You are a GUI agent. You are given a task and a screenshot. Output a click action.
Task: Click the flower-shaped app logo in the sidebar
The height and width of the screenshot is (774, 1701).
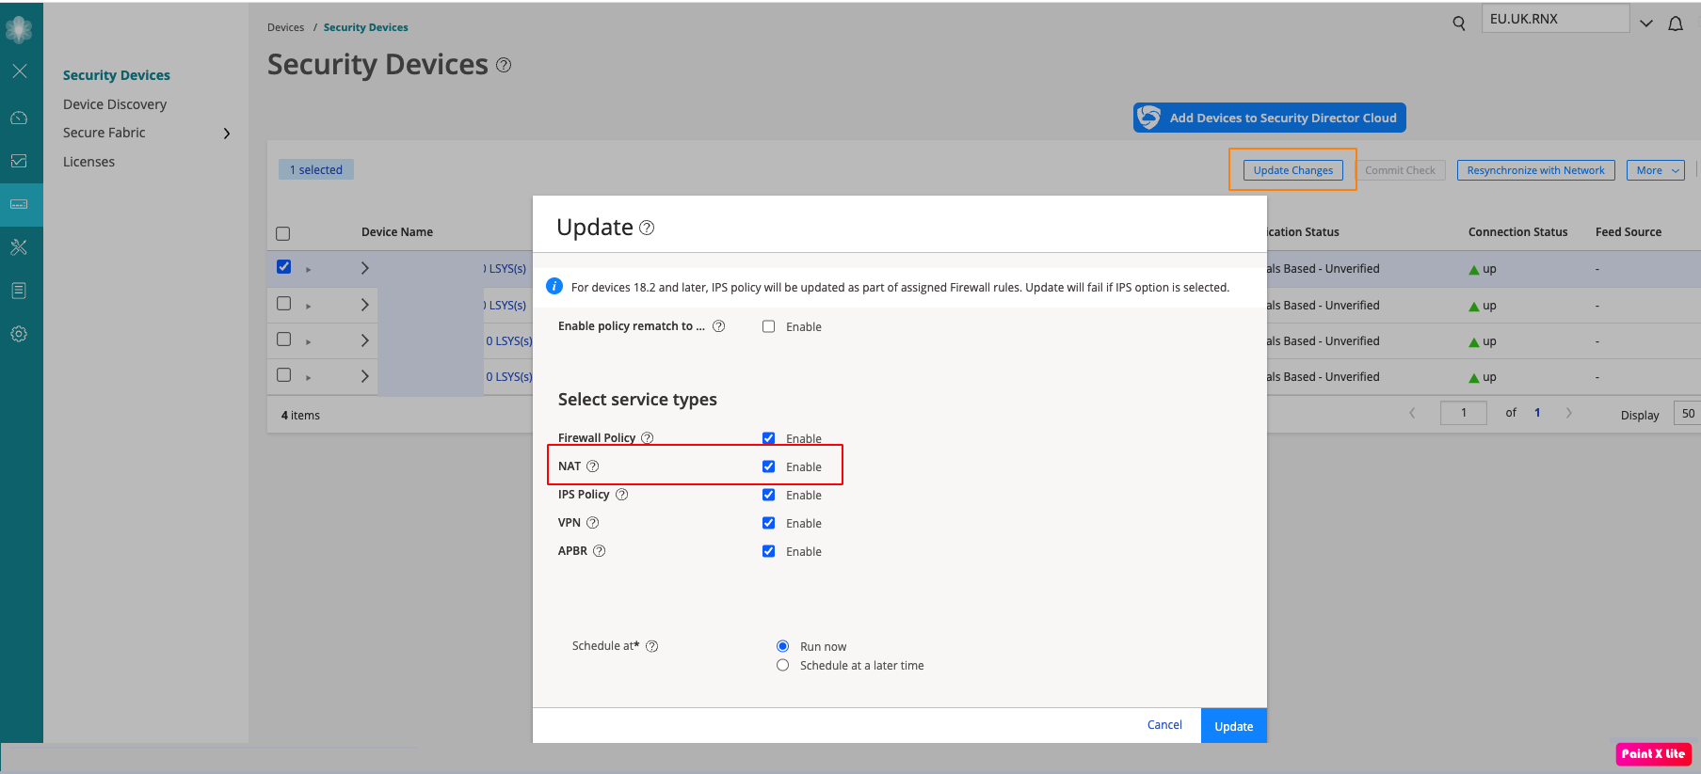(19, 29)
